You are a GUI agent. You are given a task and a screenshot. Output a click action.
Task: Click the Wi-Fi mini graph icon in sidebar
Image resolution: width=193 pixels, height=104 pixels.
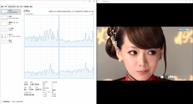click(4, 36)
